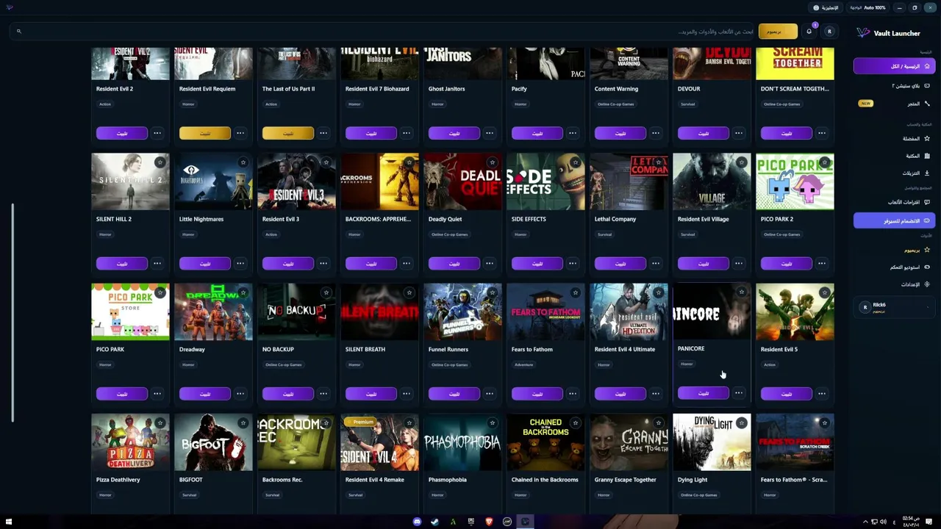Open Favorites in the sidebar
Screen dimensions: 941x529
pyautogui.click(x=894, y=138)
